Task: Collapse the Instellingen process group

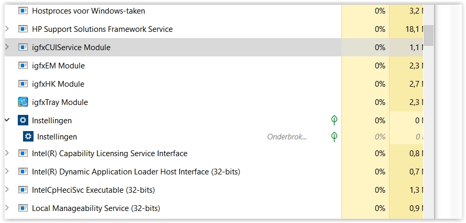Action: click(x=7, y=121)
